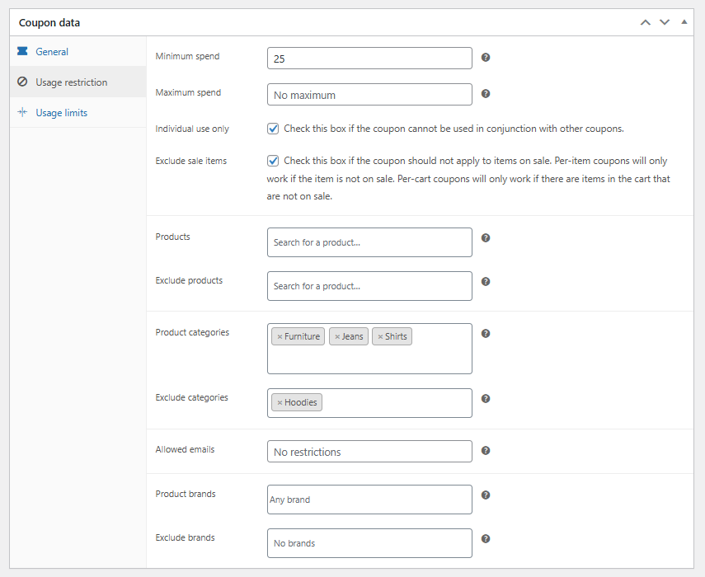705x577 pixels.
Task: Click the Exclude brands help icon
Action: [486, 537]
